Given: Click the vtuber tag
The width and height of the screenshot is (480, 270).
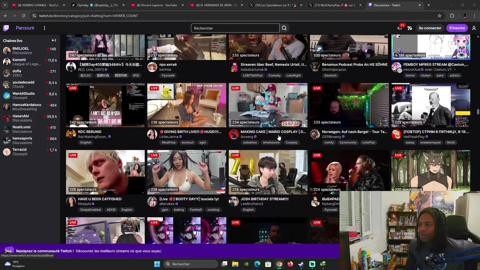Looking at the screenshot, I should point(426,75).
